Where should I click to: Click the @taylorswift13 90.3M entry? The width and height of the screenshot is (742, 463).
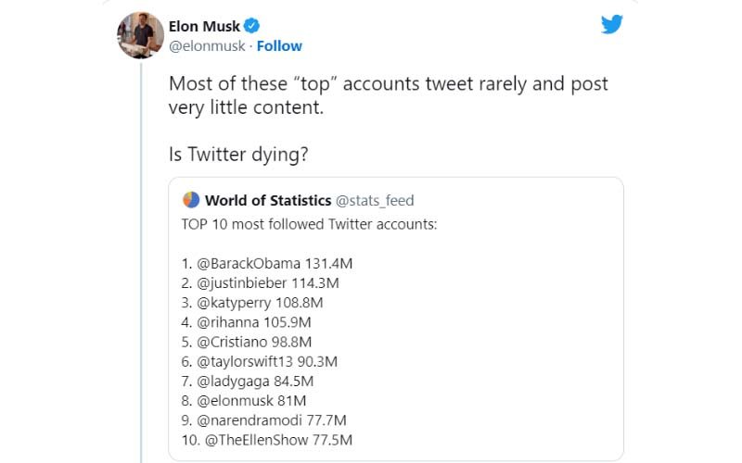271,361
